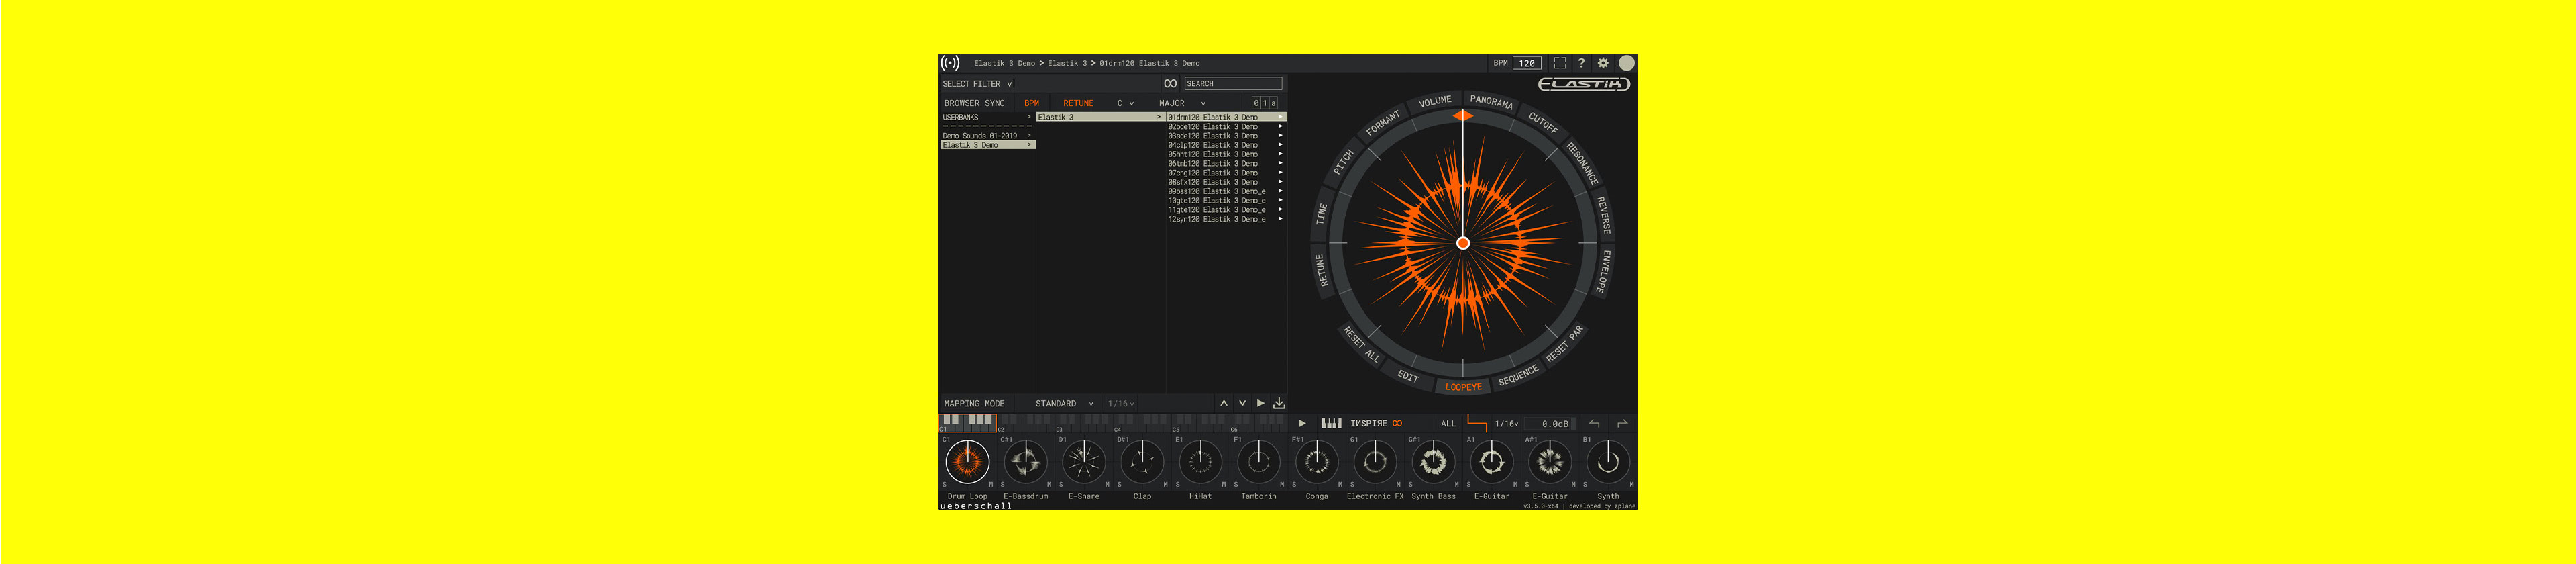The height and width of the screenshot is (564, 2576).
Task: Solo the Clap pad
Action: (x=1119, y=485)
